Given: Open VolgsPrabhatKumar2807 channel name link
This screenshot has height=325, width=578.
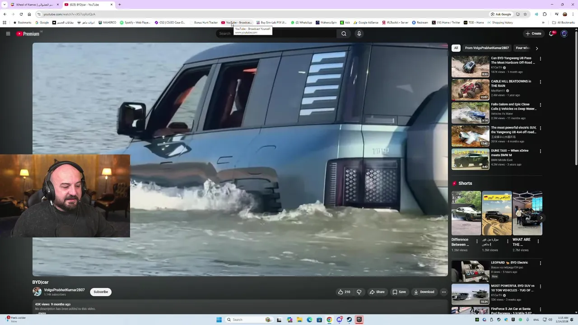Looking at the screenshot, I should 64,290.
